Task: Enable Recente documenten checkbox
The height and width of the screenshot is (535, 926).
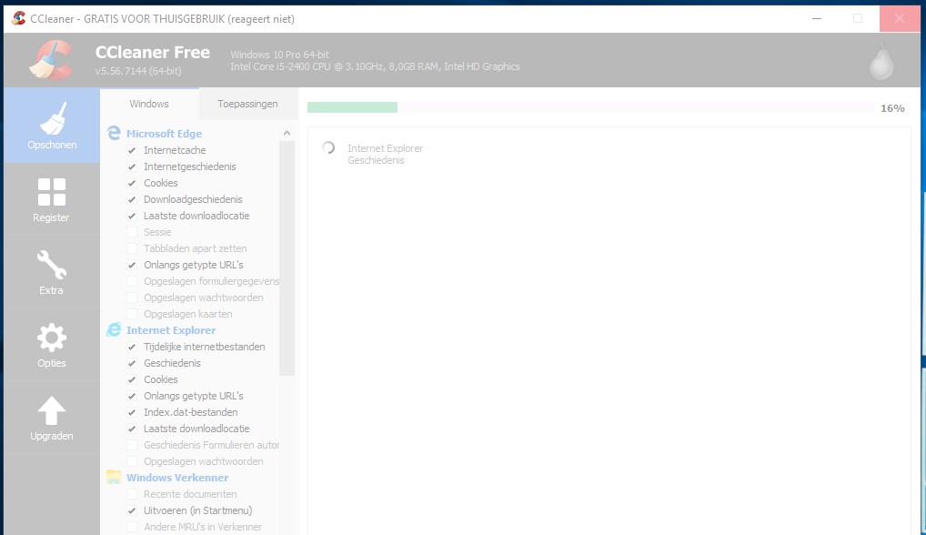Action: click(x=132, y=494)
